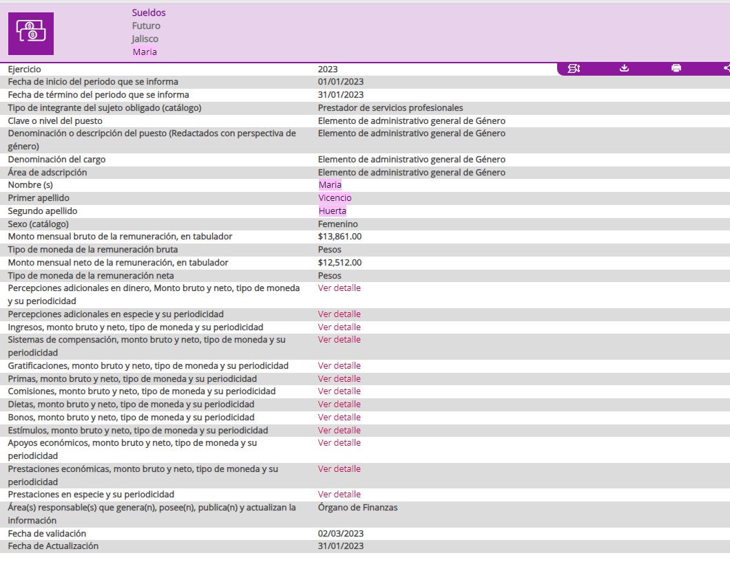View details for Estímulos row
This screenshot has width=730, height=562.
[339, 431]
